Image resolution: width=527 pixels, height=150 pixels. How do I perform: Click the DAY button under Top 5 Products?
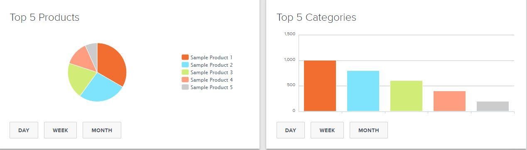[x=24, y=130]
